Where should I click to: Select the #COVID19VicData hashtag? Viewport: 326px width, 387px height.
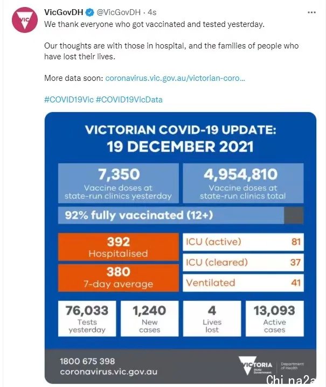[x=129, y=100]
